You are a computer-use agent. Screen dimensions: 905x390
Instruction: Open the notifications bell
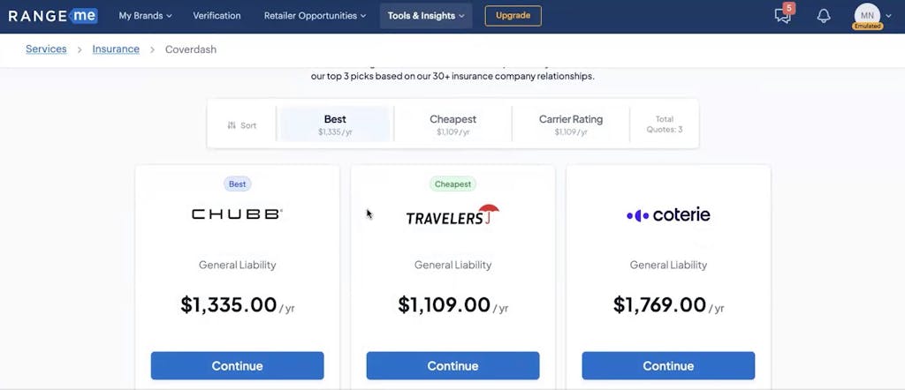click(x=824, y=16)
